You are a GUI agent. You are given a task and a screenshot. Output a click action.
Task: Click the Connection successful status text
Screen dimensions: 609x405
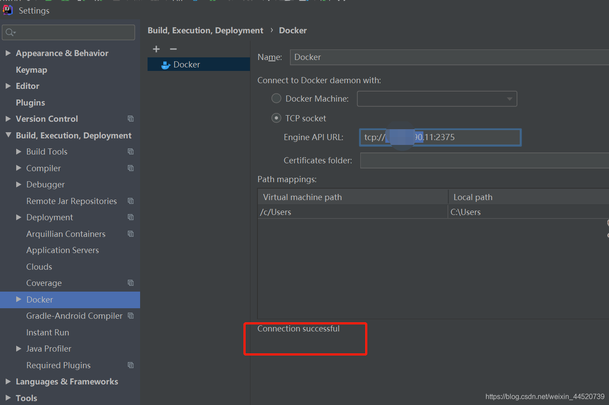tap(299, 328)
